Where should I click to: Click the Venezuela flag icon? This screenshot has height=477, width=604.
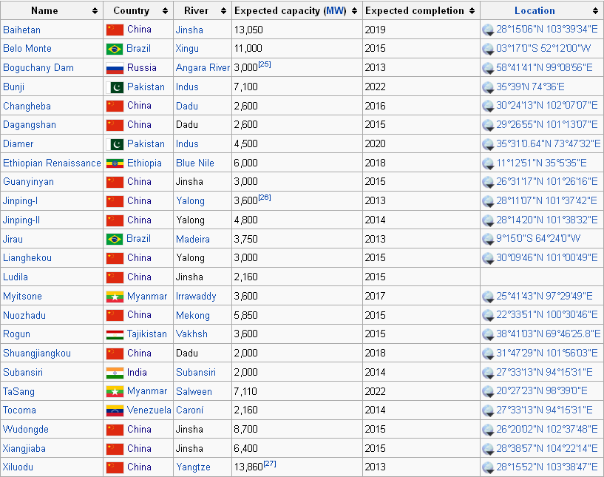coord(114,410)
